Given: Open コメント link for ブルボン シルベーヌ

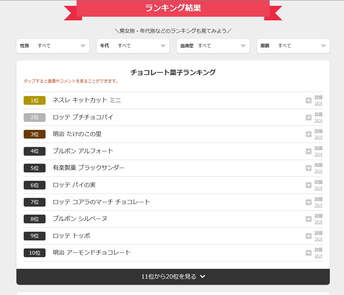Looking at the screenshot, I should tap(318, 222).
